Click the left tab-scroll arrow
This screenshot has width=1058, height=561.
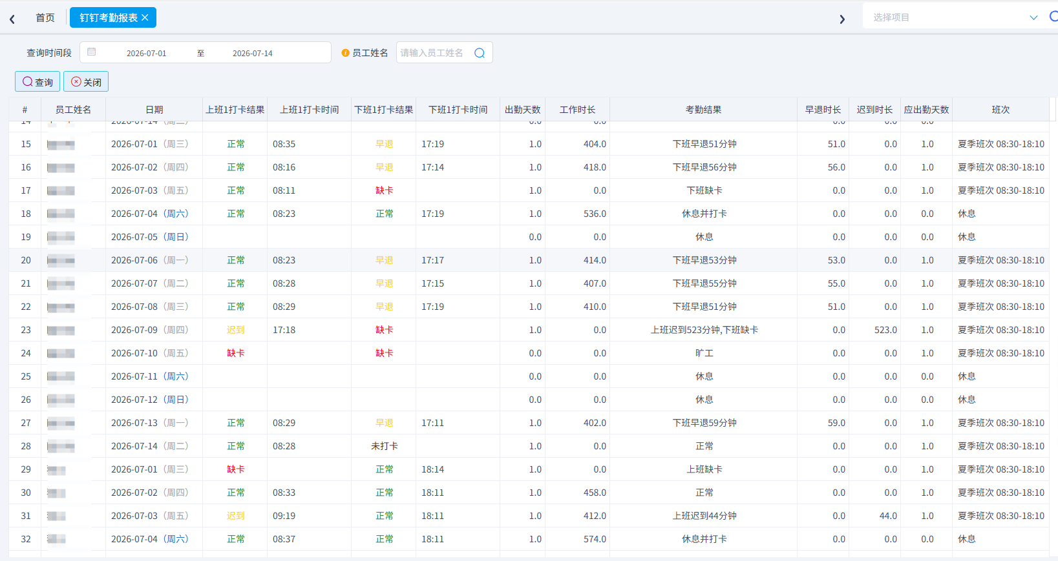[12, 19]
